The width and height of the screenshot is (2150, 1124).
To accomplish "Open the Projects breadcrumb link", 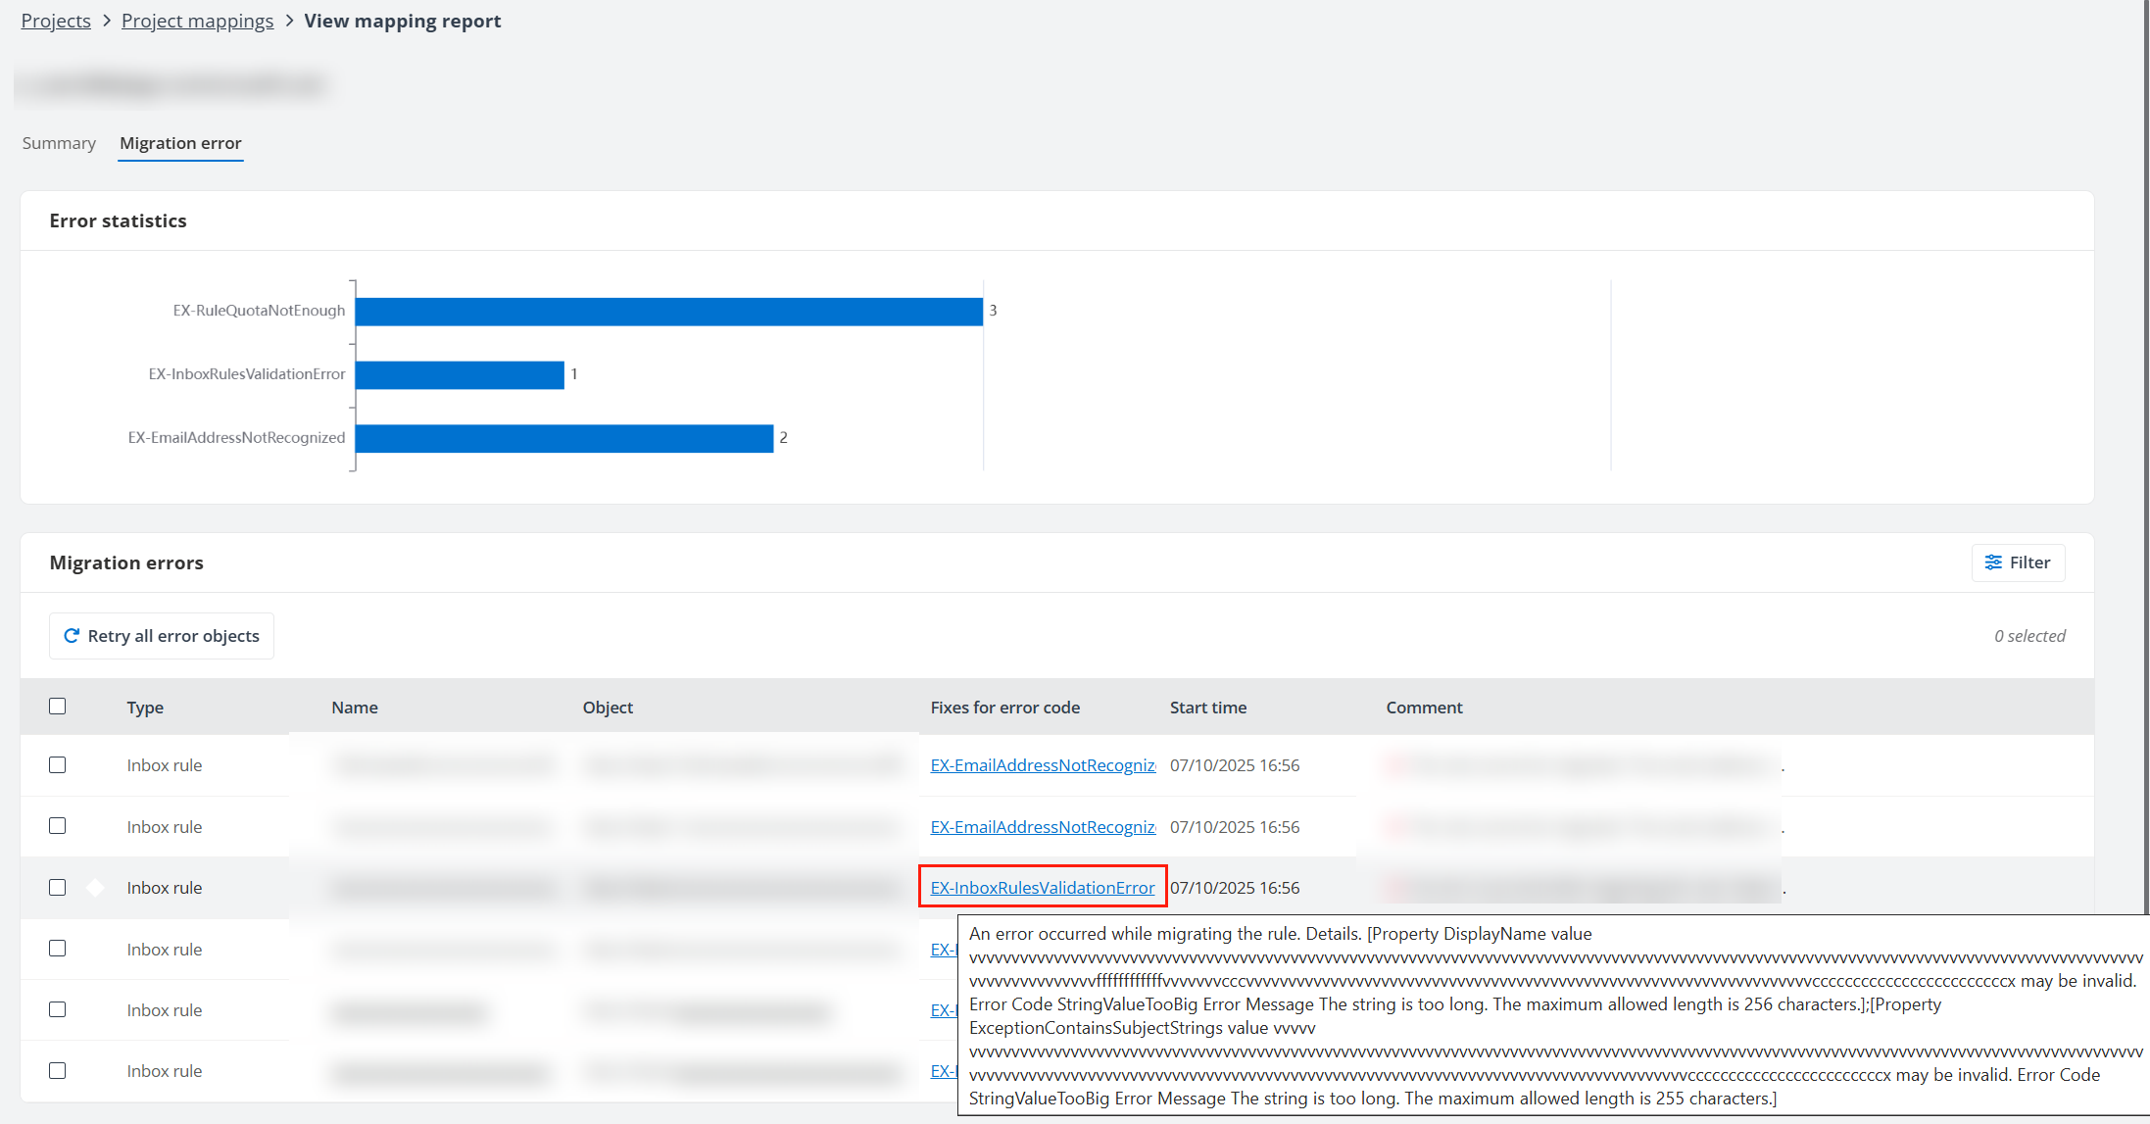I will pos(56,21).
